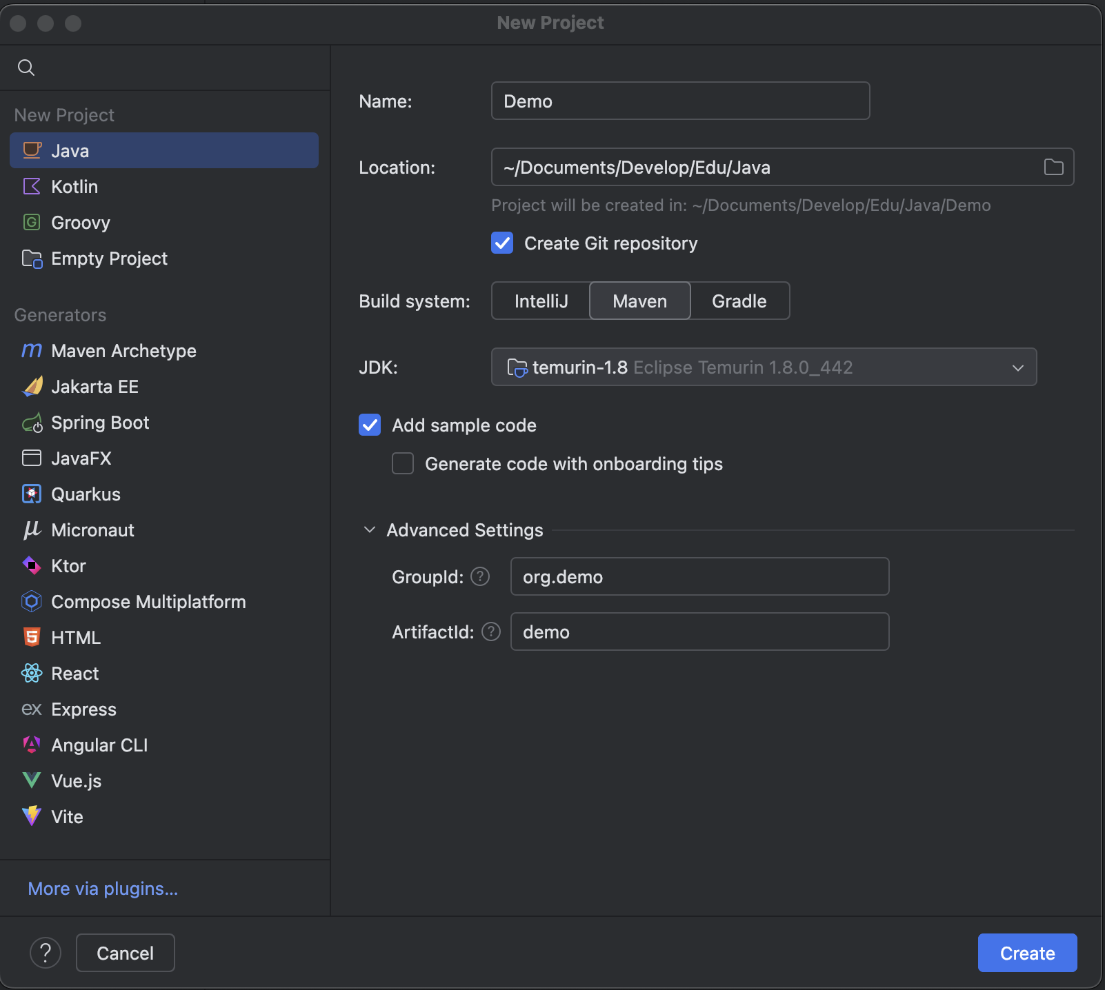
Task: Choose Maven build system
Action: (640, 301)
